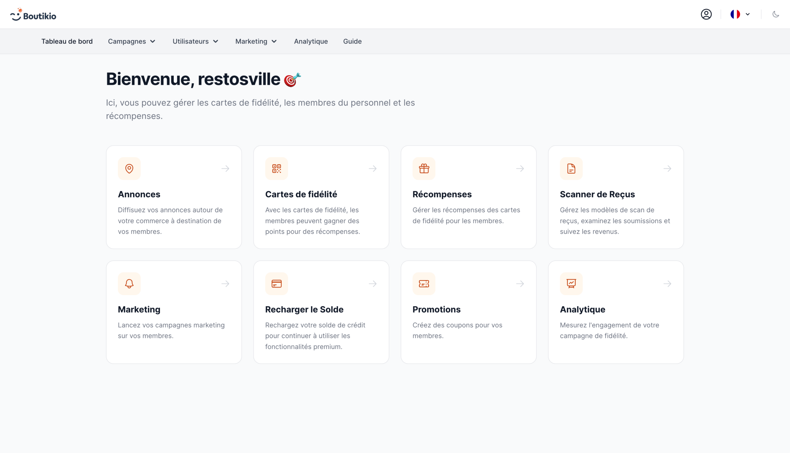The width and height of the screenshot is (790, 453).
Task: Select the Analytique chart presentation icon
Action: (571, 284)
